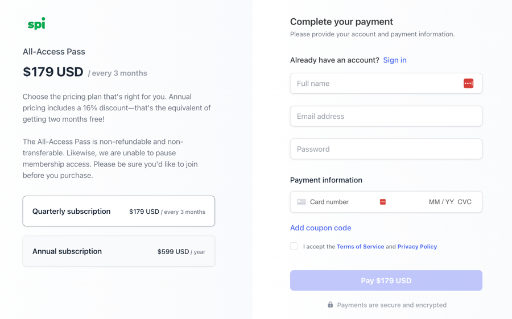Click the padlock security icon

click(x=330, y=305)
